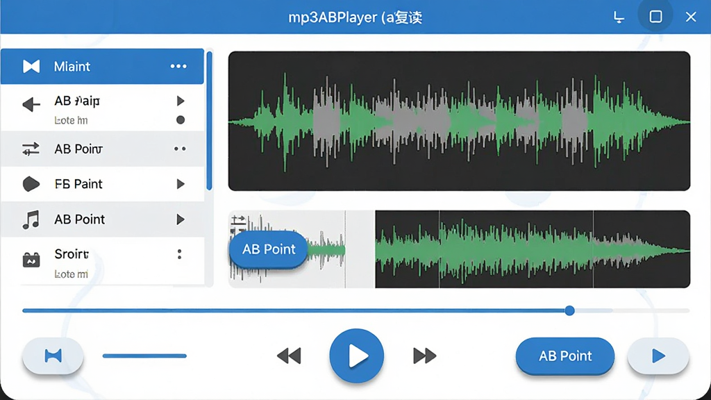The width and height of the screenshot is (711, 400).
Task: Click the AB Point pill on lower waveform
Action: (269, 249)
